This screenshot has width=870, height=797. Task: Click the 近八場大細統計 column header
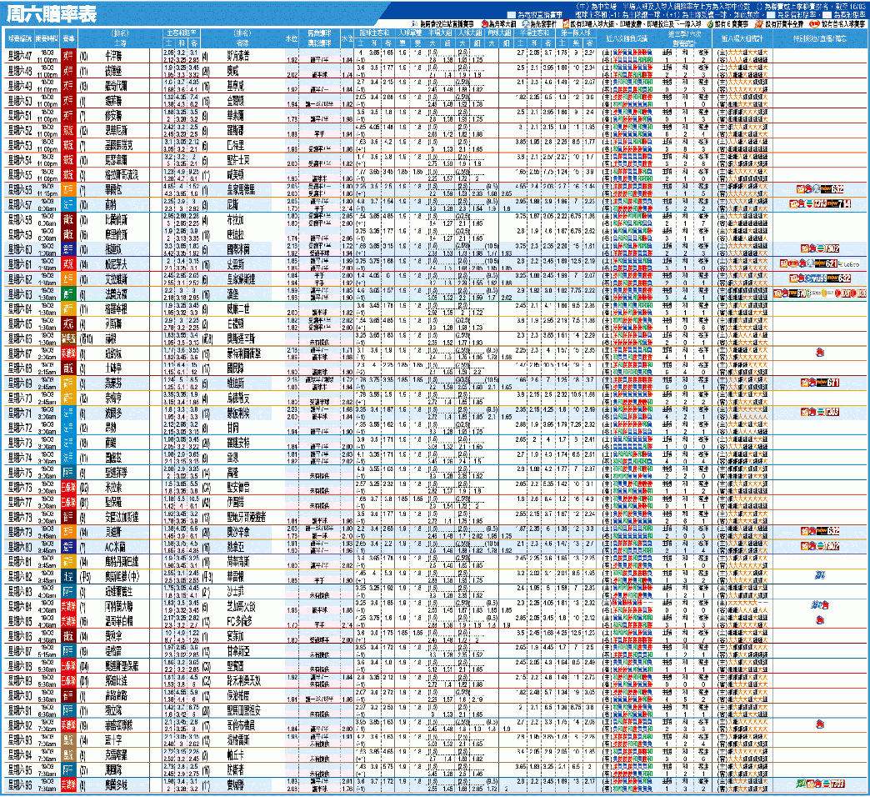742,39
